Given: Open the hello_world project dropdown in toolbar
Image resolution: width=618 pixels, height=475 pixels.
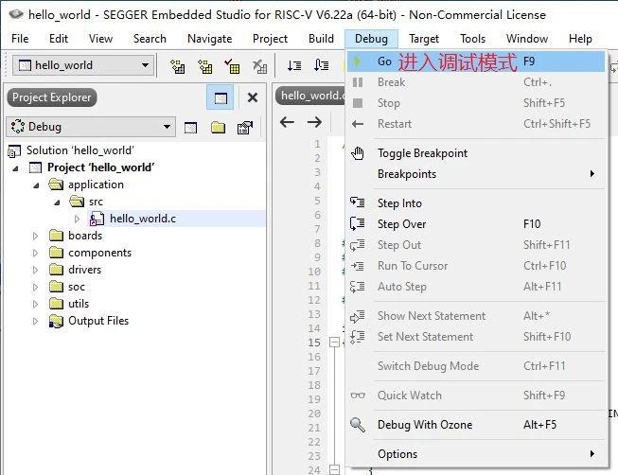Looking at the screenshot, I should [x=83, y=65].
